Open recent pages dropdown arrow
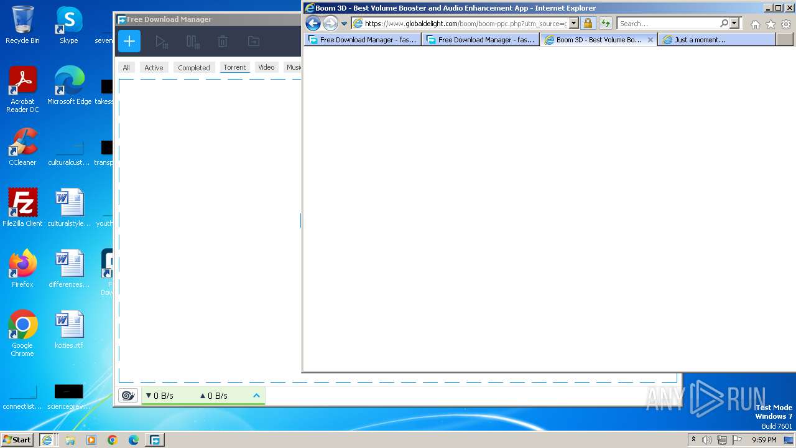The image size is (796, 448). 344,24
